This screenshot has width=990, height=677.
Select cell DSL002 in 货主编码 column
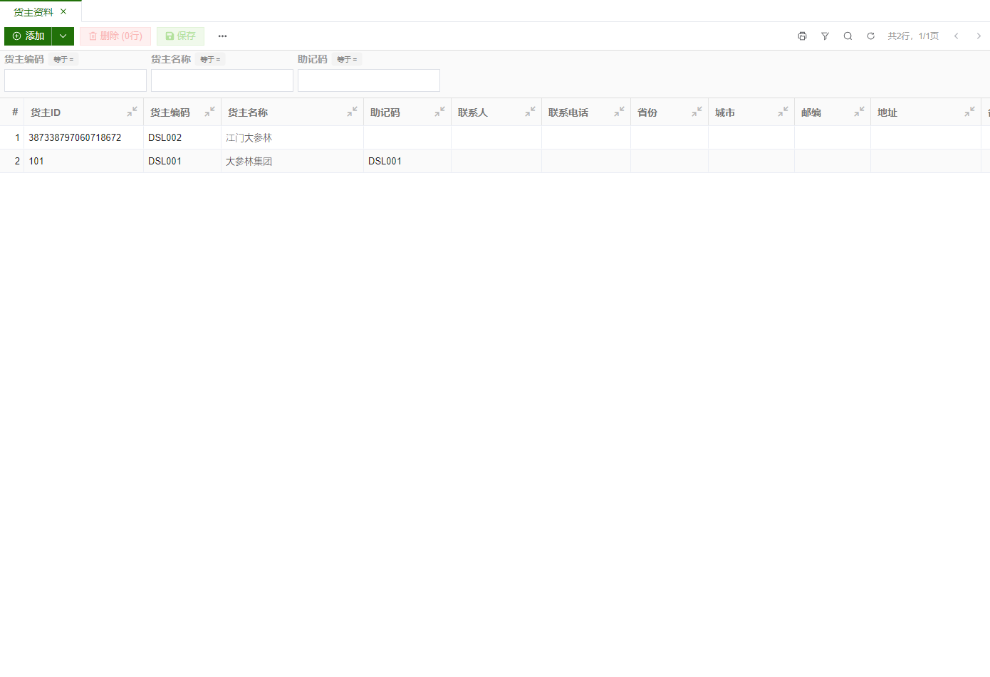coord(182,137)
